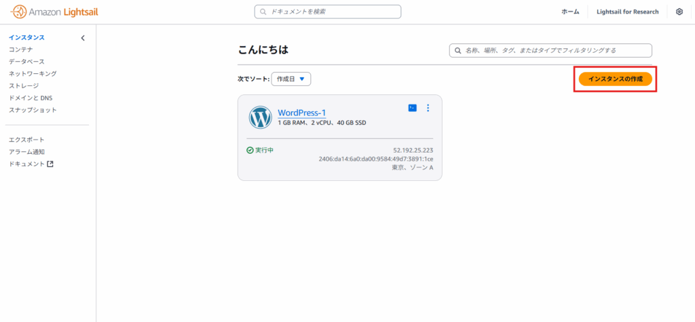The height and width of the screenshot is (322, 695).
Task: Focus the ドキュメントを検索 search field
Action: 328,12
